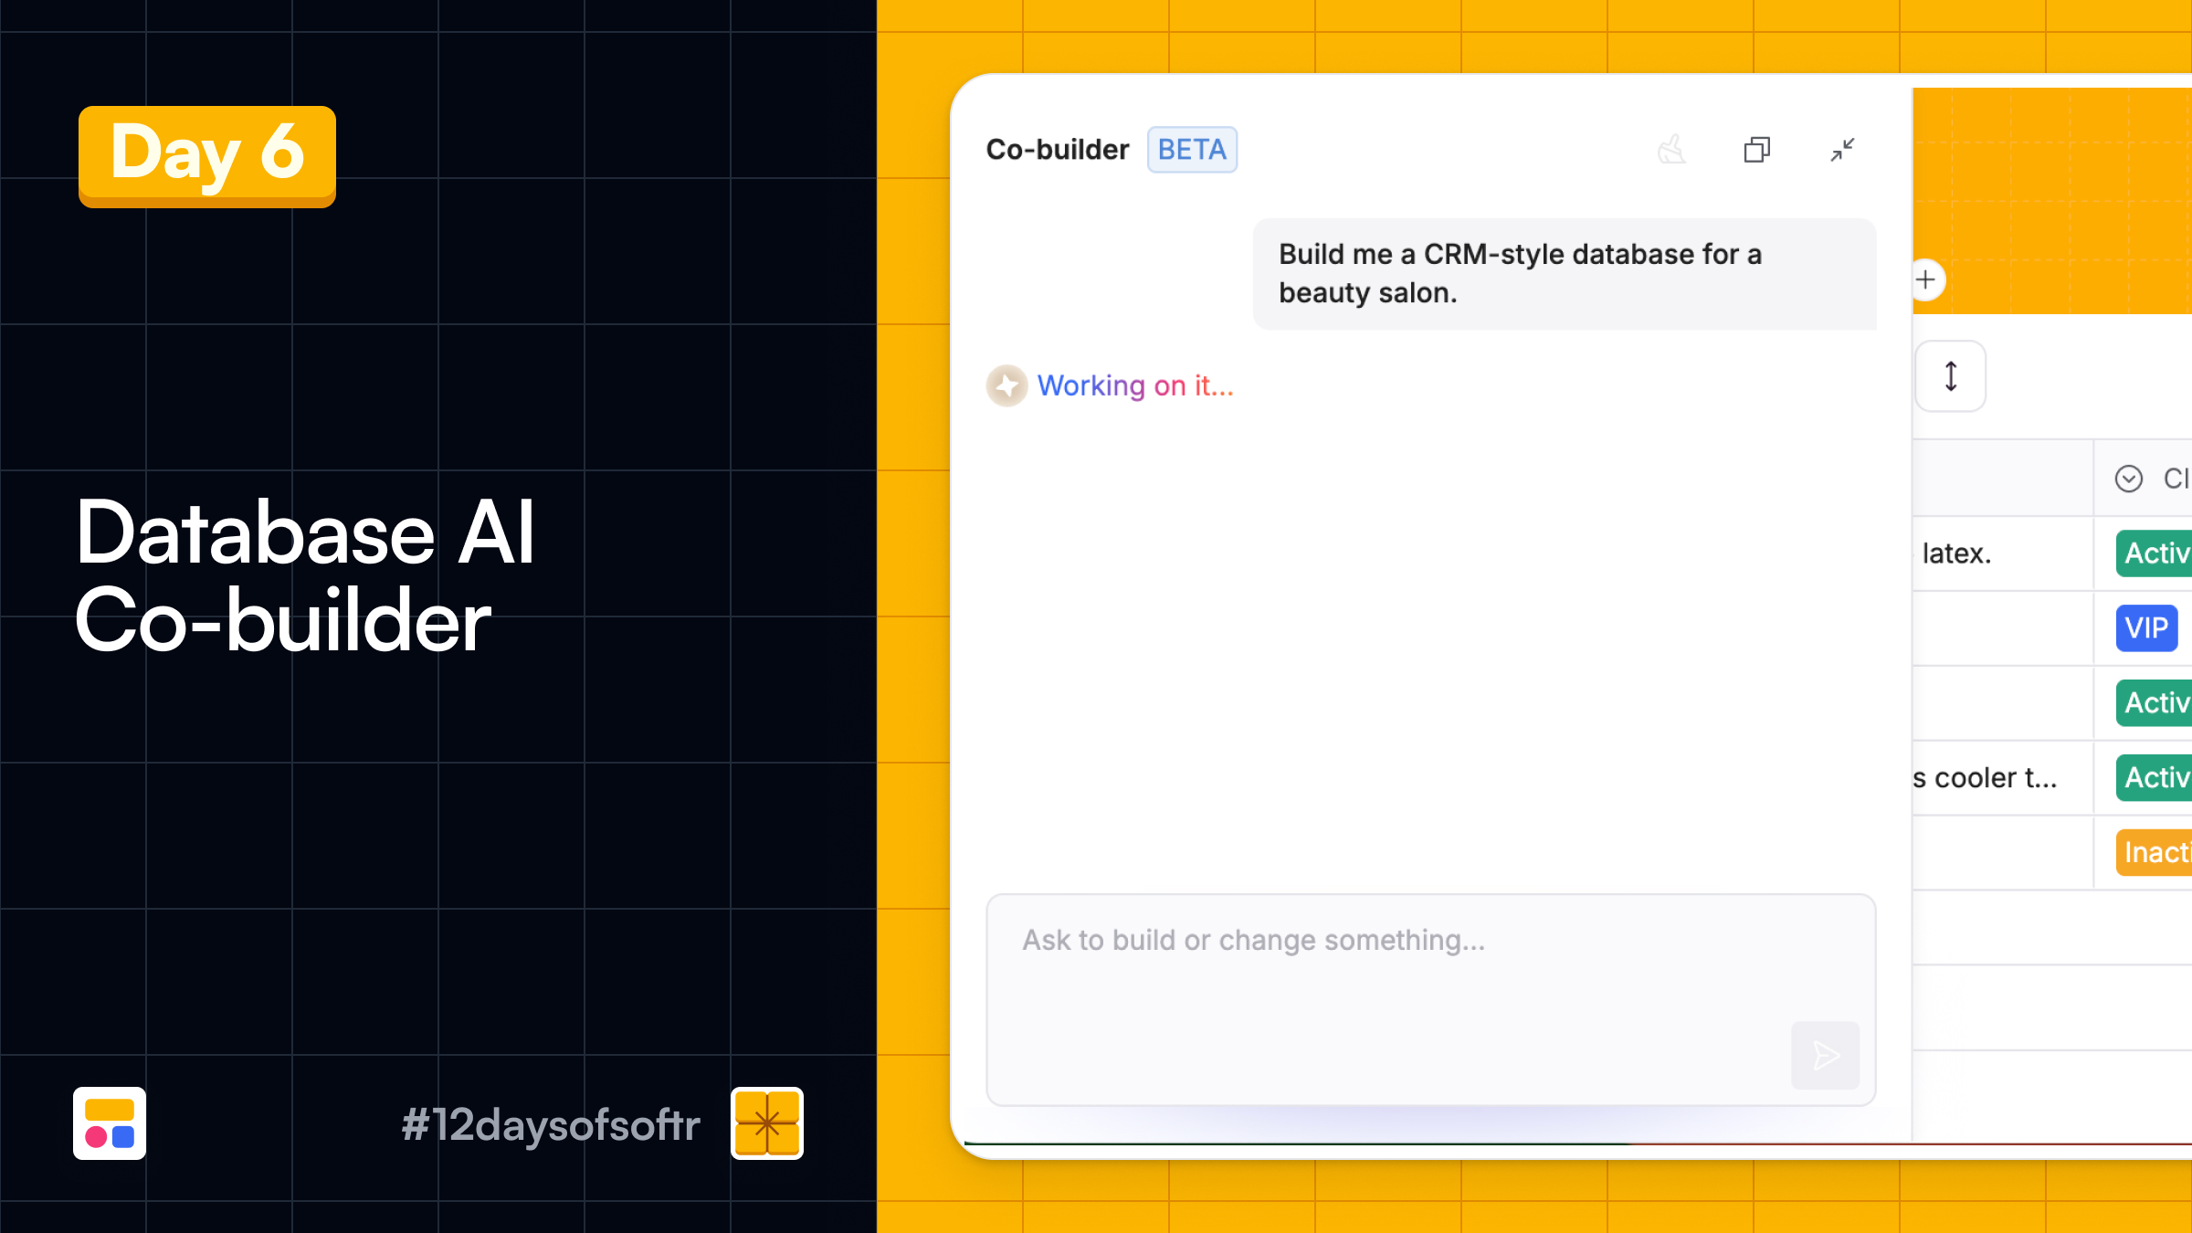Image resolution: width=2192 pixels, height=1233 pixels.
Task: Open the column dropdown chevron in the table header
Action: (2129, 479)
